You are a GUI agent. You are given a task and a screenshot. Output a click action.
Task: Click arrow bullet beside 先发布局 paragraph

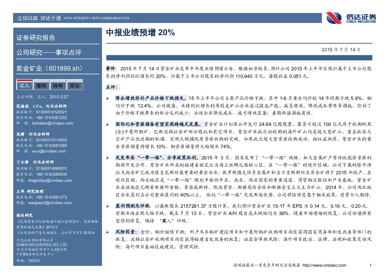click(x=108, y=158)
